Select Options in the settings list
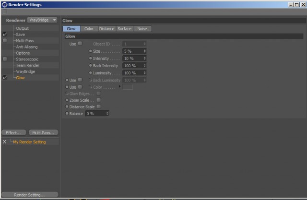Image resolution: width=307 pixels, height=200 pixels. (x=23, y=53)
